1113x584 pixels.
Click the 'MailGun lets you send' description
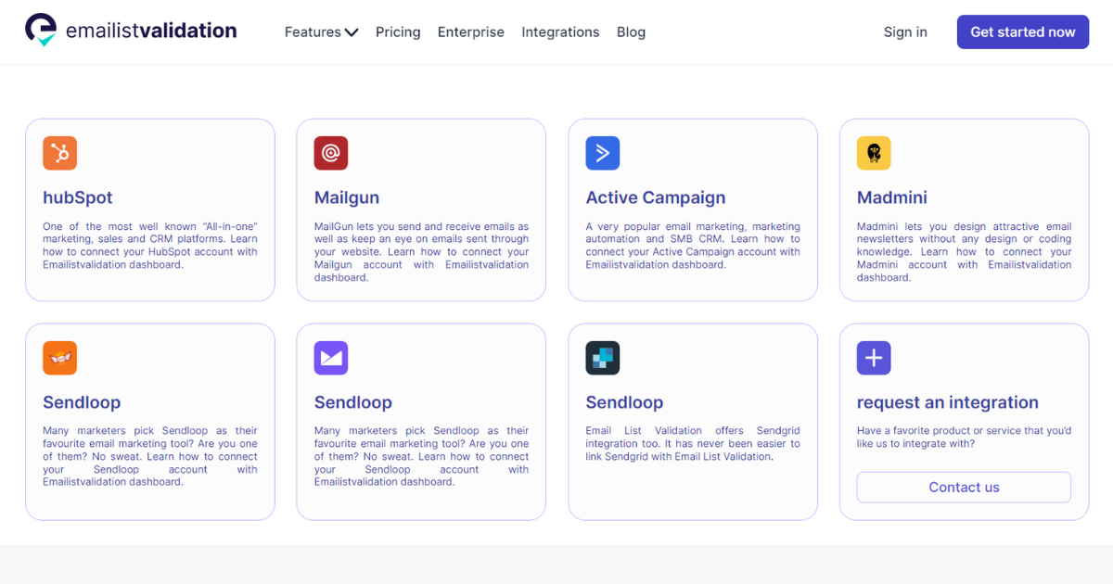[x=422, y=252]
